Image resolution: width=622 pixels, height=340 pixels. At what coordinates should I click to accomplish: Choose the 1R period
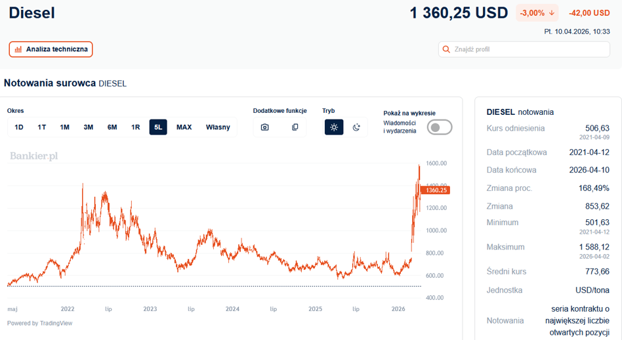point(135,127)
